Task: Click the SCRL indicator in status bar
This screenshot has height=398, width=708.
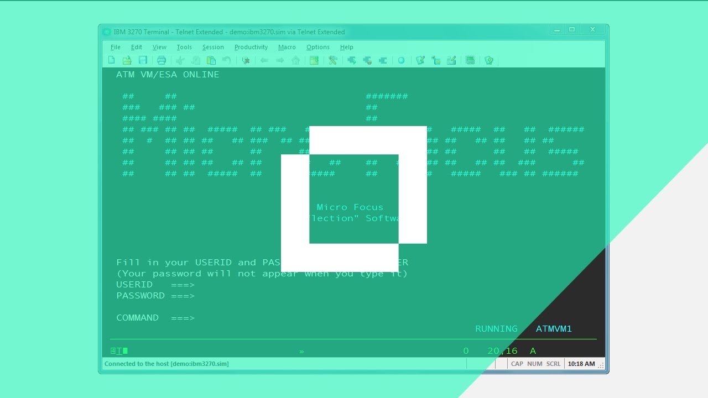Action: (x=554, y=364)
